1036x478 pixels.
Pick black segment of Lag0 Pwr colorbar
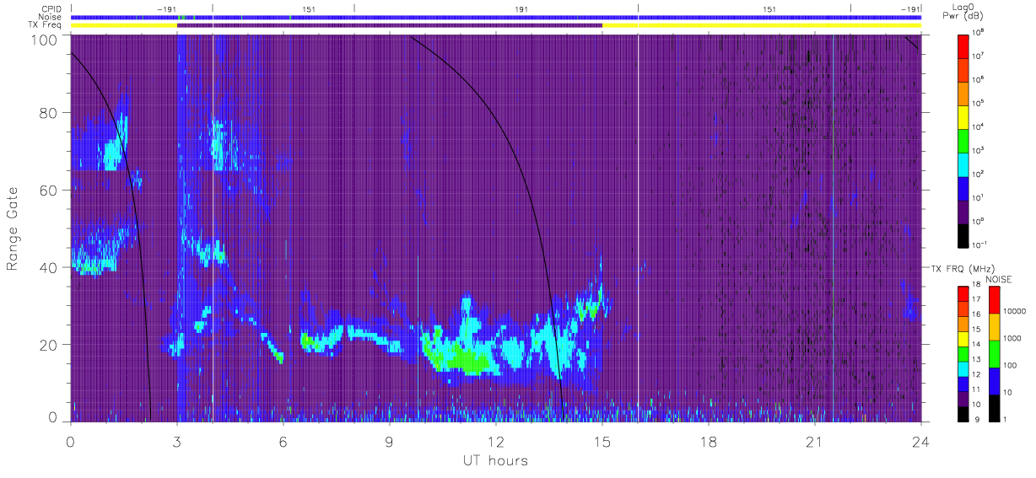(x=963, y=235)
